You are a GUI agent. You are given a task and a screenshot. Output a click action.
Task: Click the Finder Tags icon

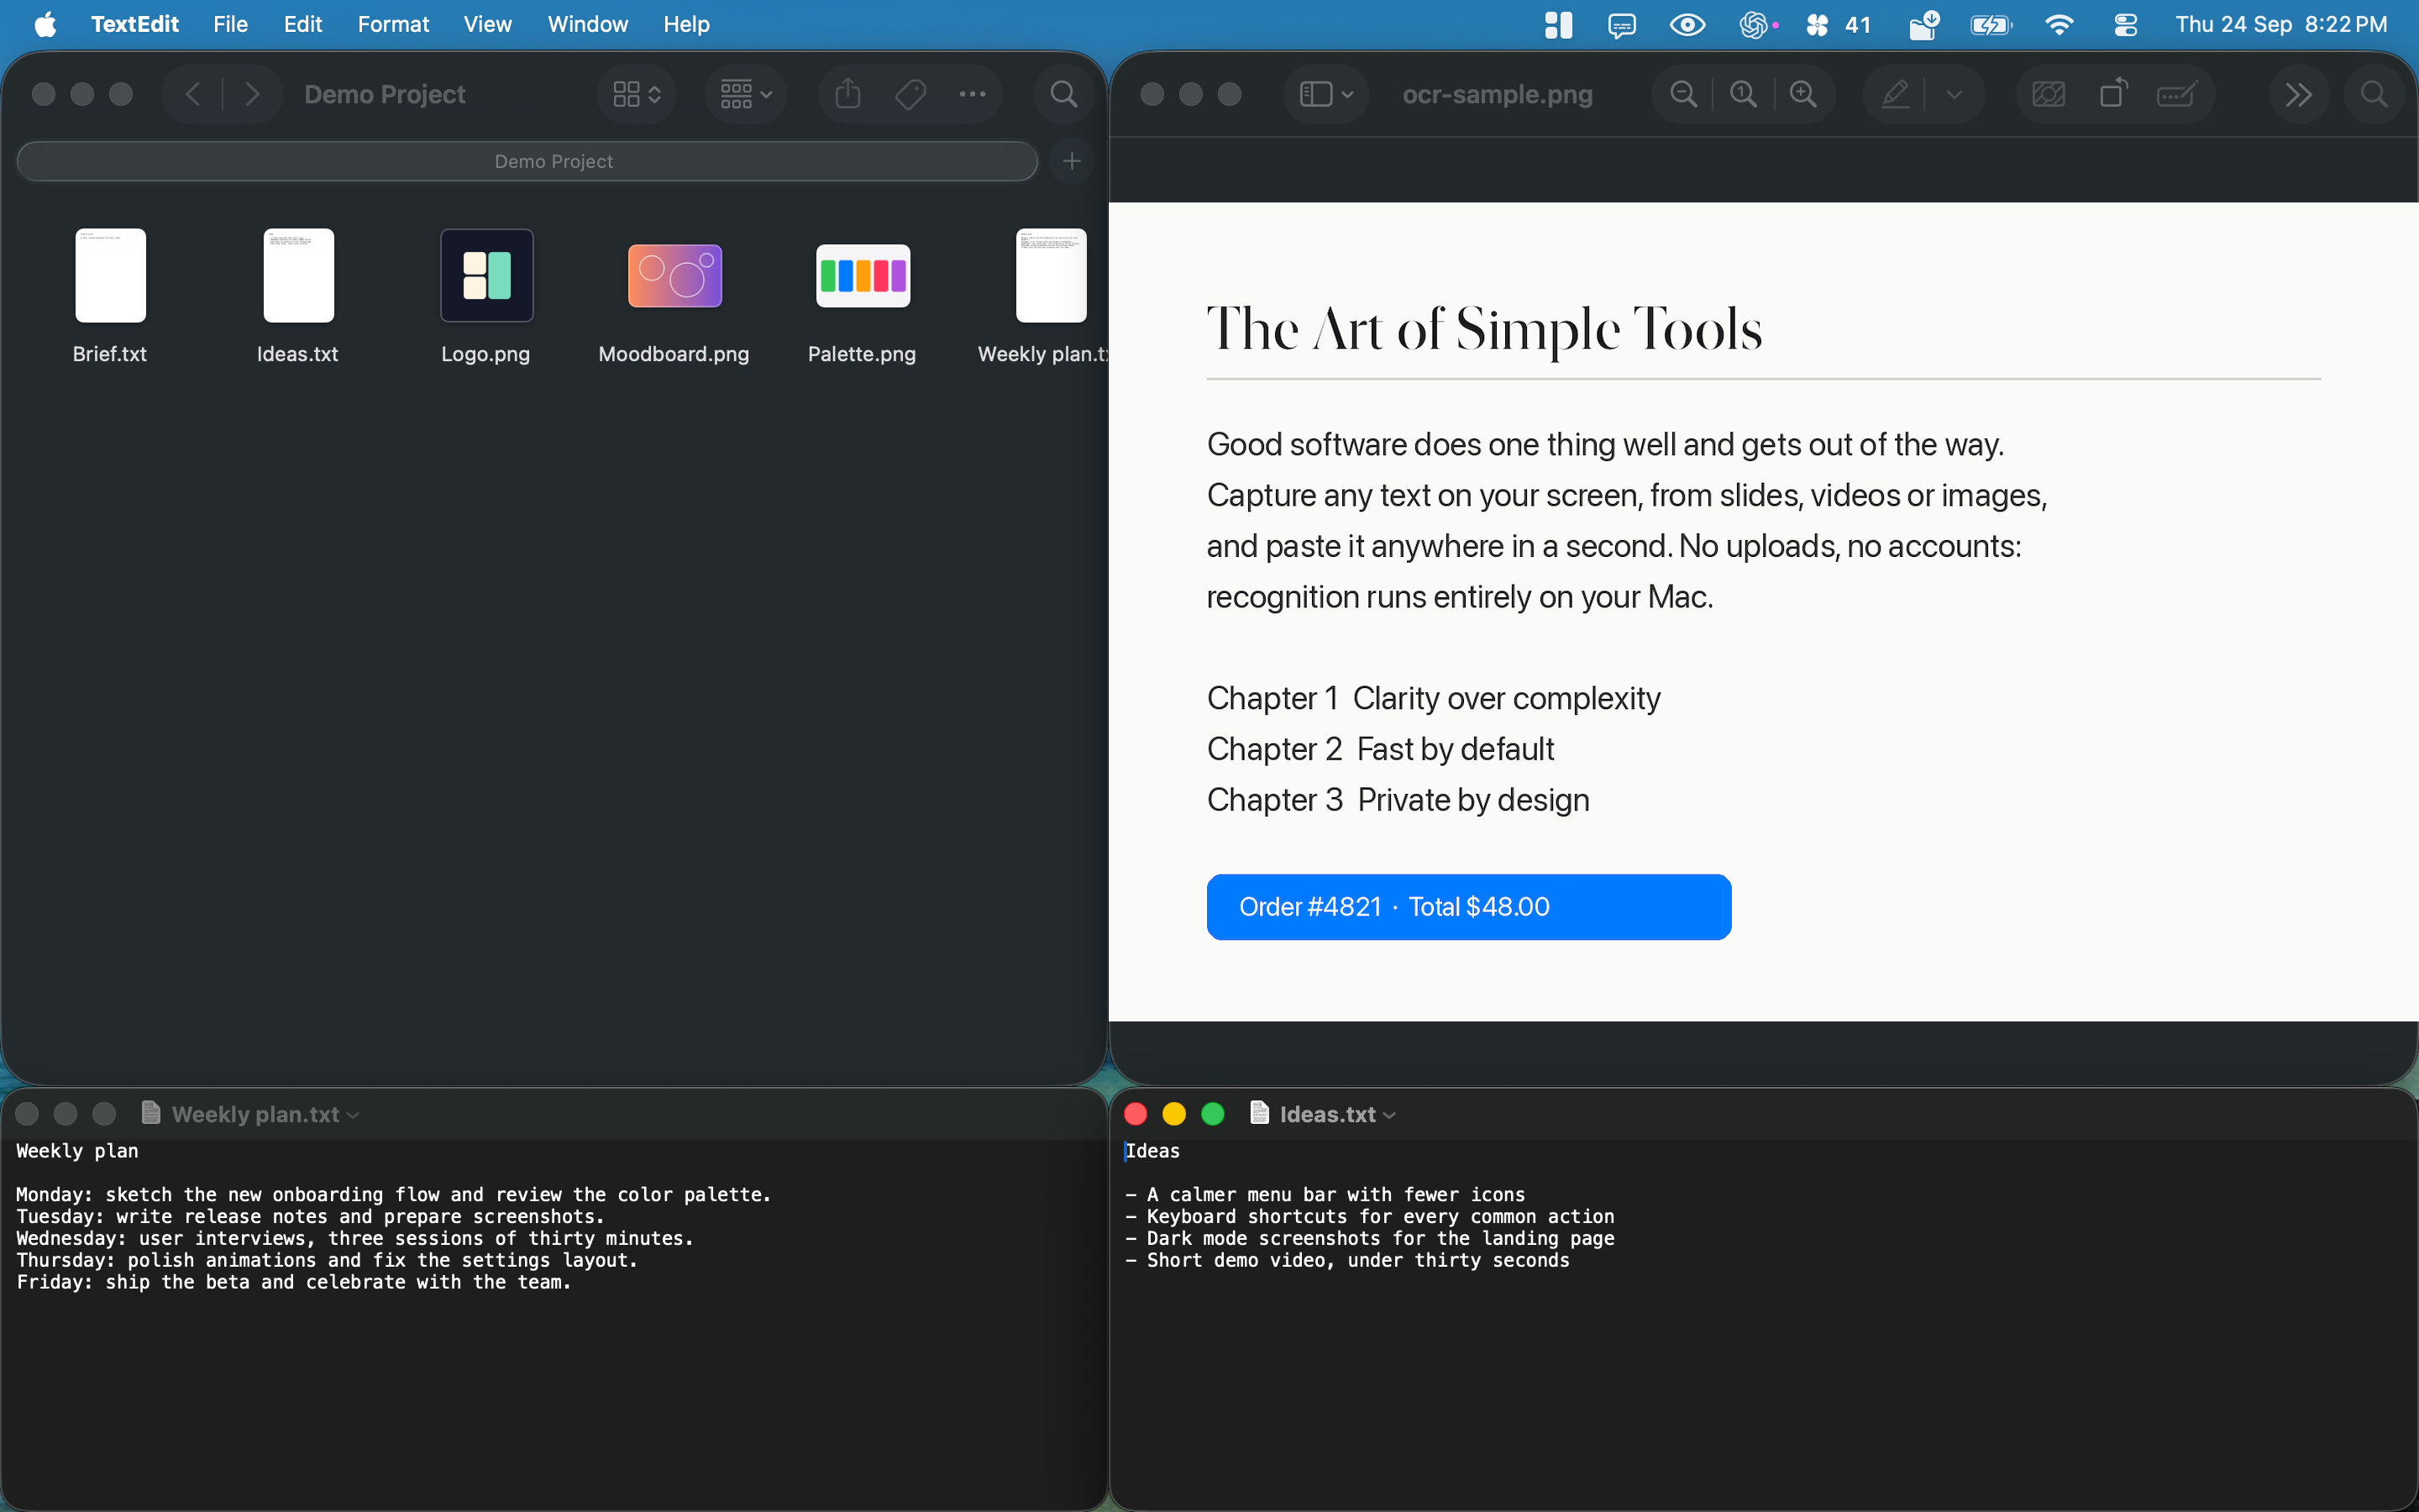coord(910,94)
